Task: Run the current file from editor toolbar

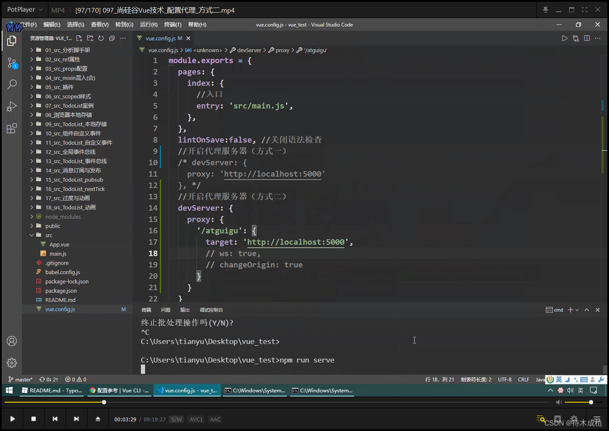Action: [x=564, y=38]
